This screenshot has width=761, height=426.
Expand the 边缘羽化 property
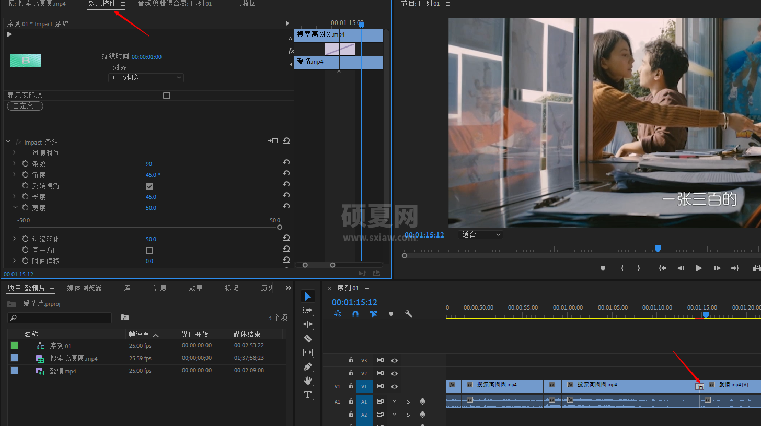[15, 239]
